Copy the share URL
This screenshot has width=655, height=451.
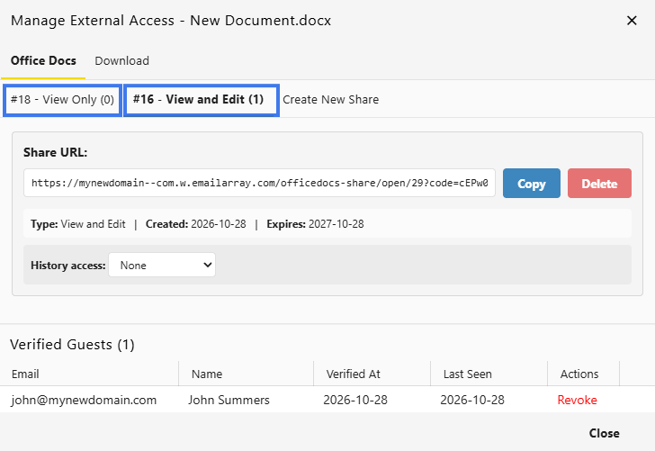coord(532,184)
